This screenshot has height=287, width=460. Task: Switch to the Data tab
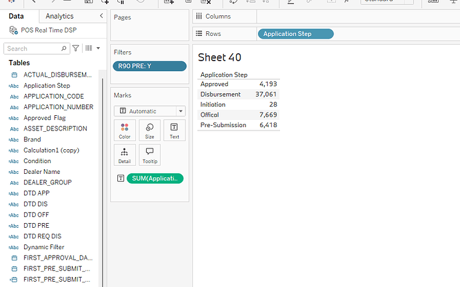click(x=16, y=16)
